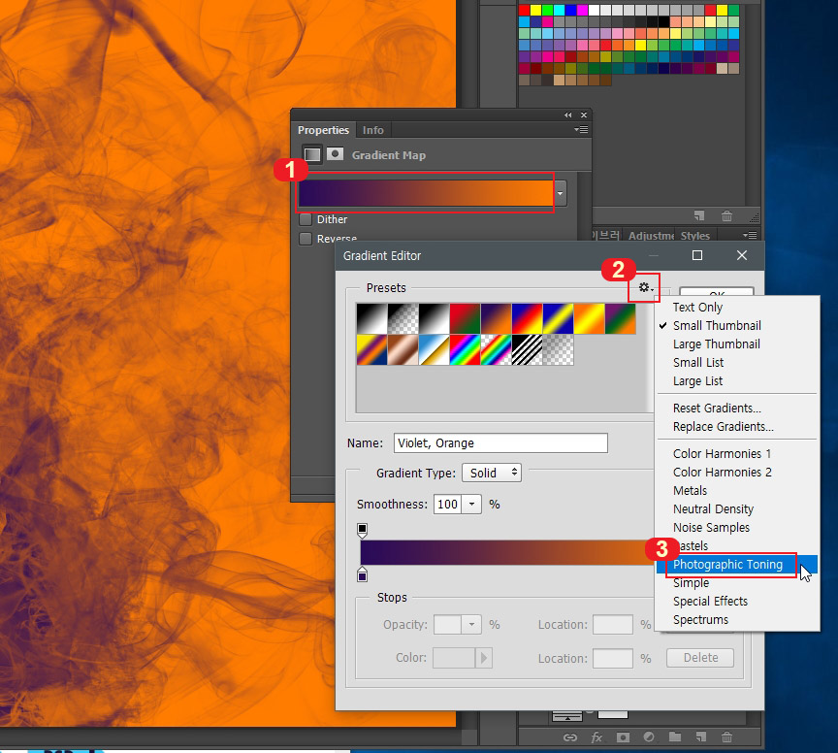Open Styles panel flyout menu icon
This screenshot has height=753, width=838.
coord(750,235)
